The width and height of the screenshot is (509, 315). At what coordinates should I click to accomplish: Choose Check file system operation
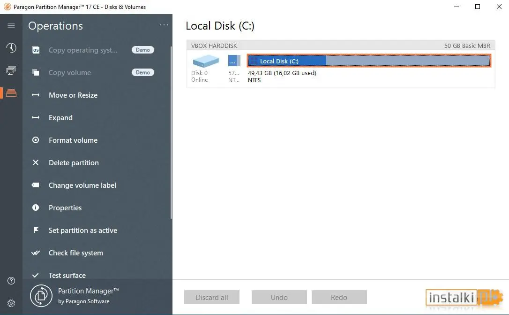coord(75,253)
